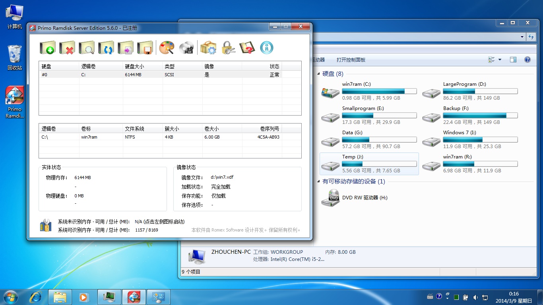Screen dimensions: 543x305
Task: Click the win7ram volume label cell
Action: [89, 137]
